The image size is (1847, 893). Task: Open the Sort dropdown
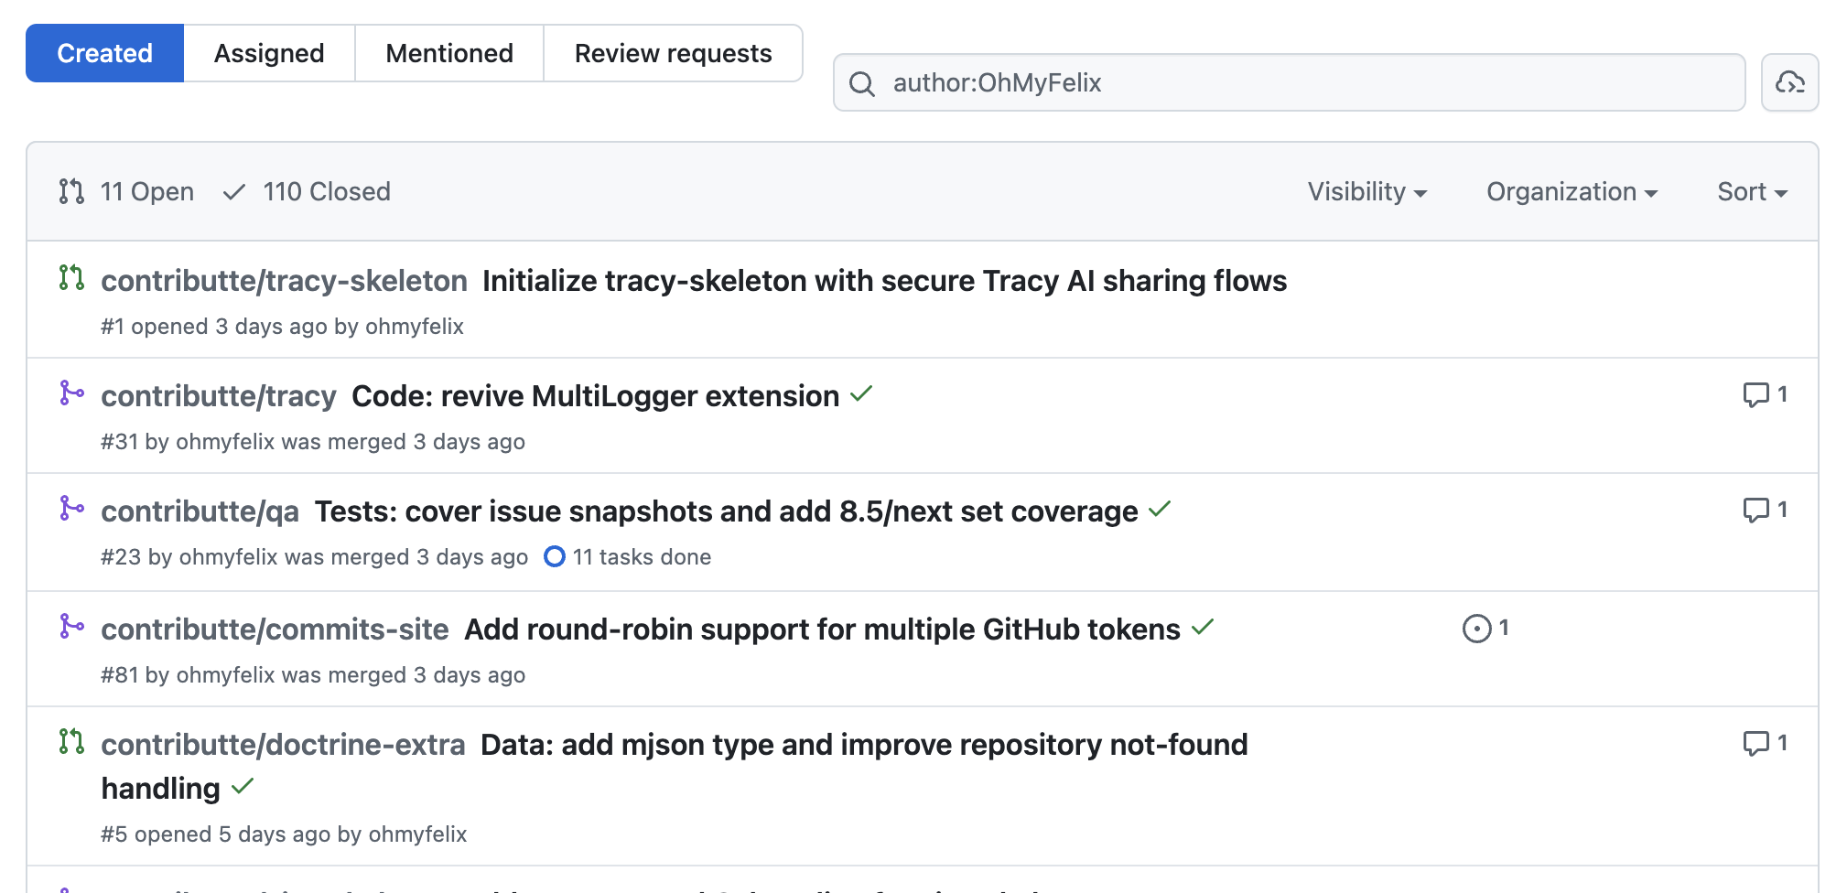tap(1752, 191)
